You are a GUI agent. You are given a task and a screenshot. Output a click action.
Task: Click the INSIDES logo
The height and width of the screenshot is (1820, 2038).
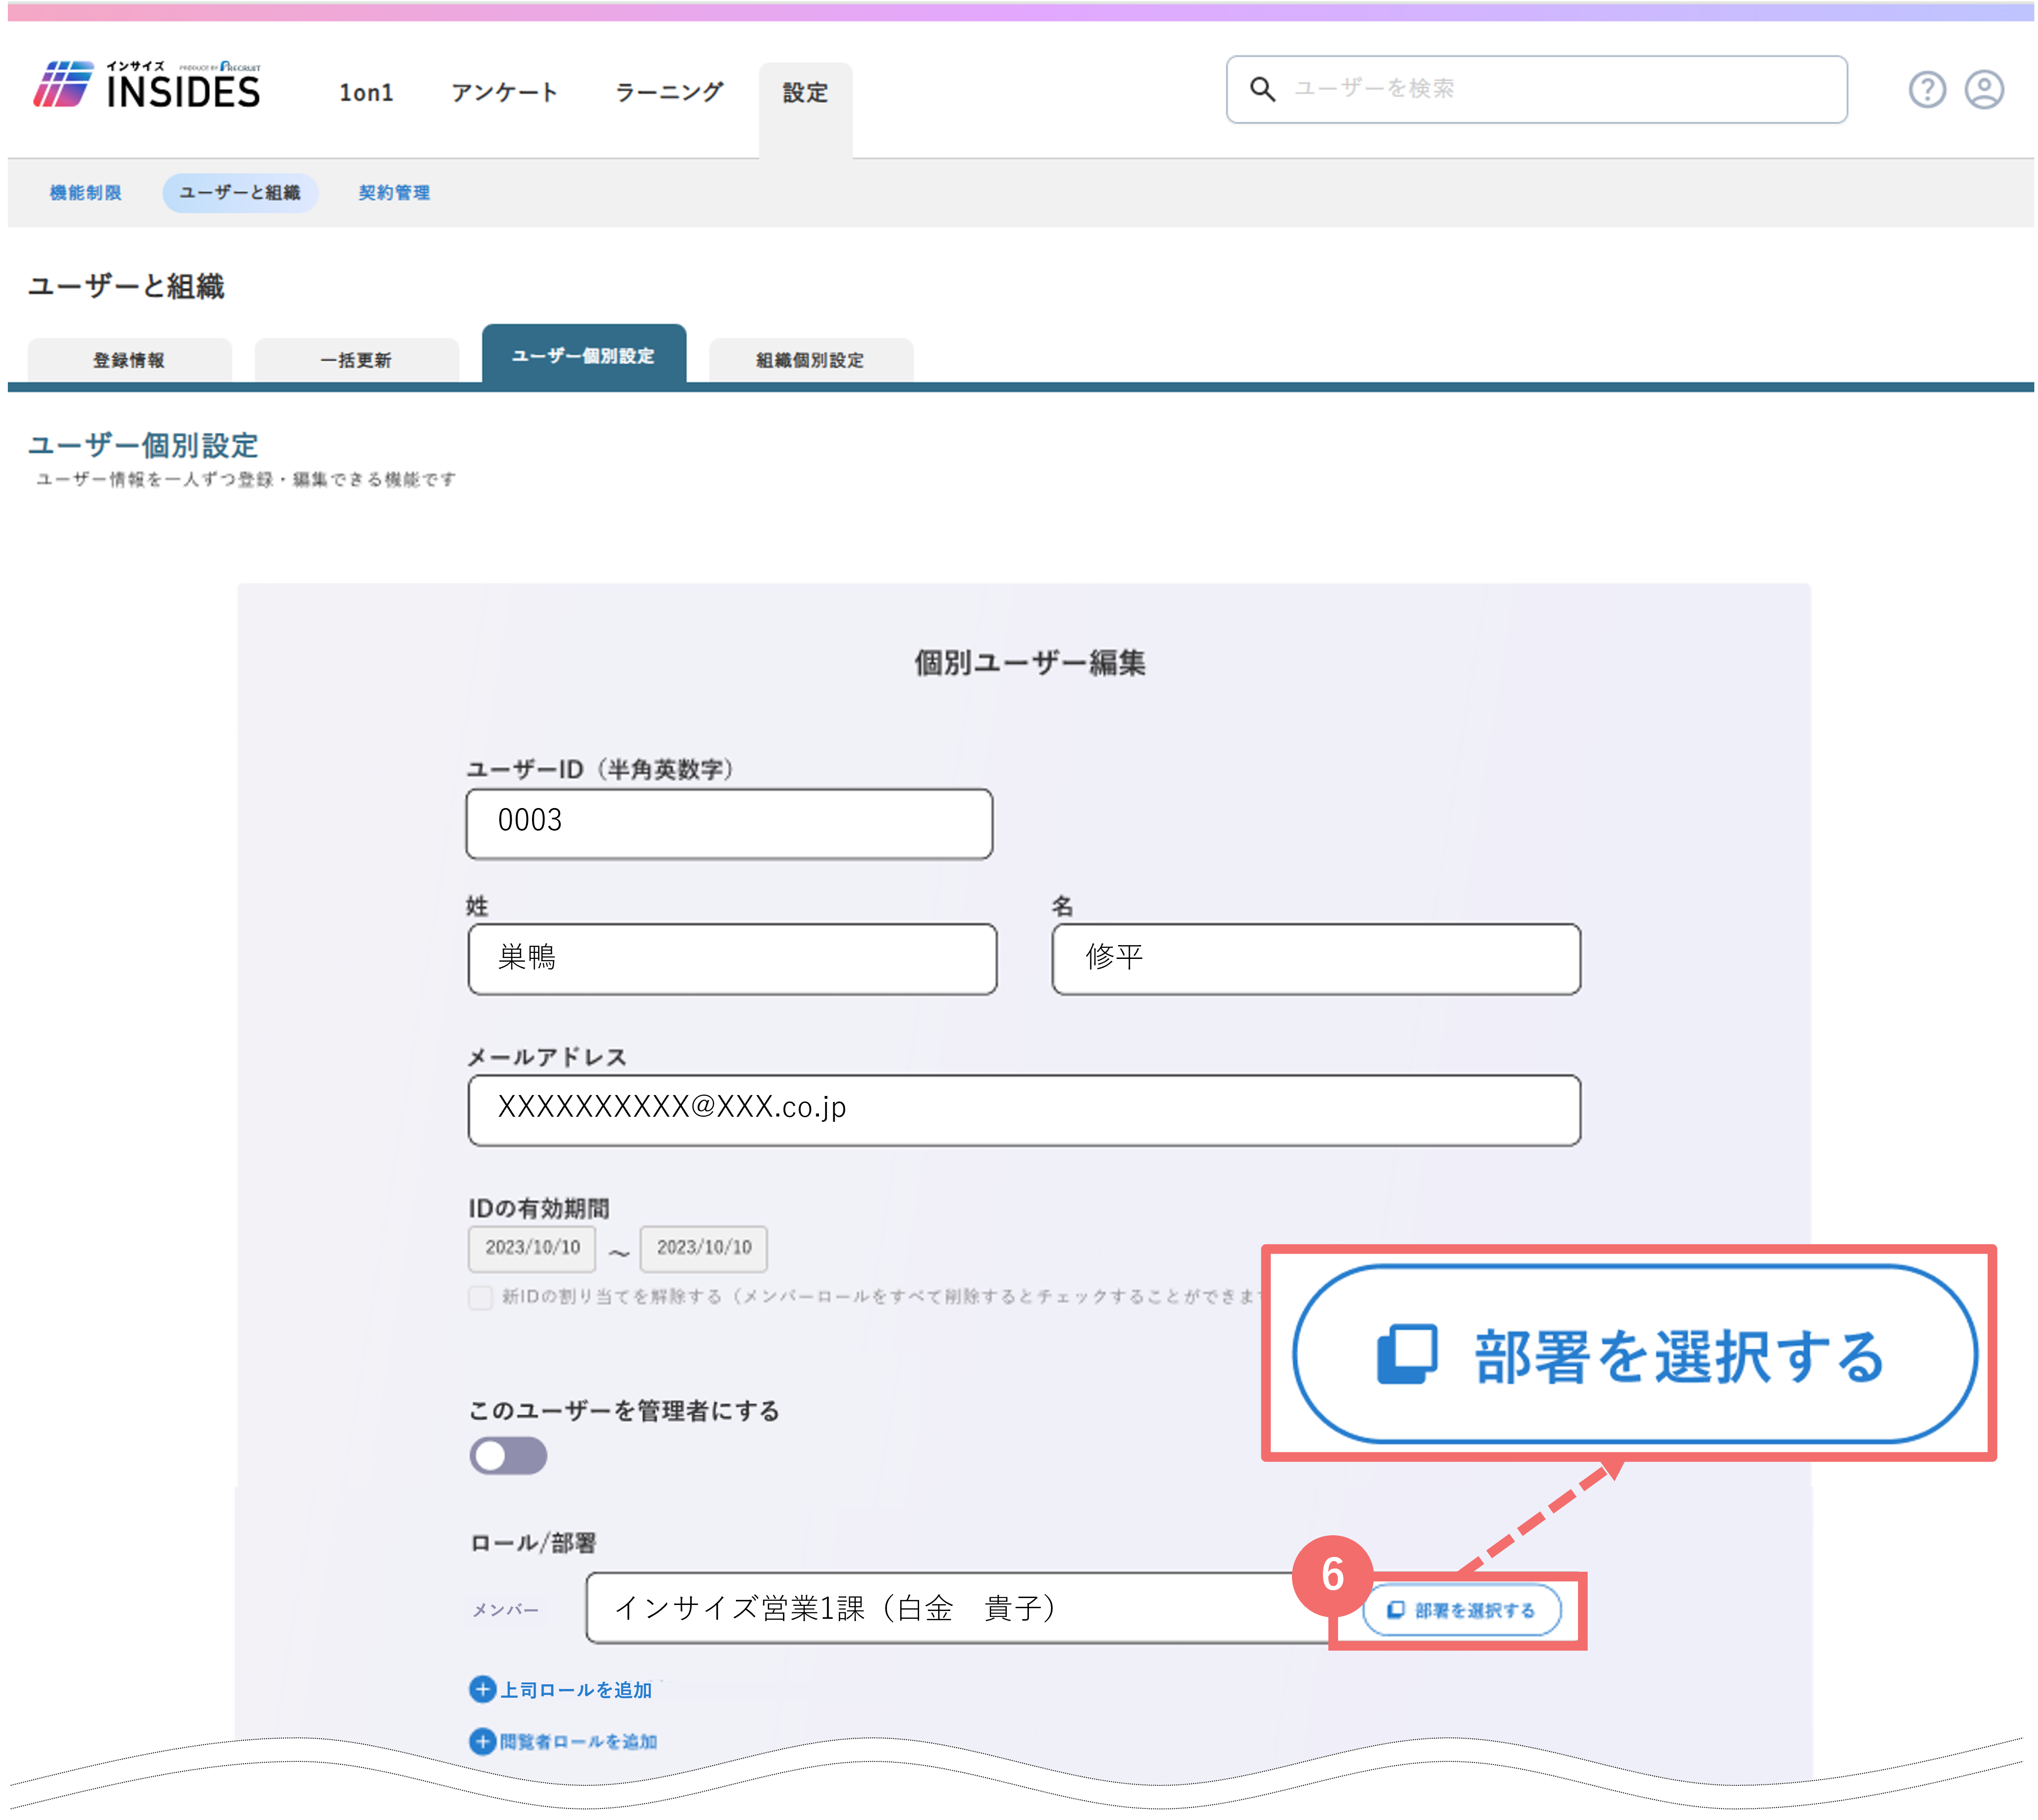point(147,86)
